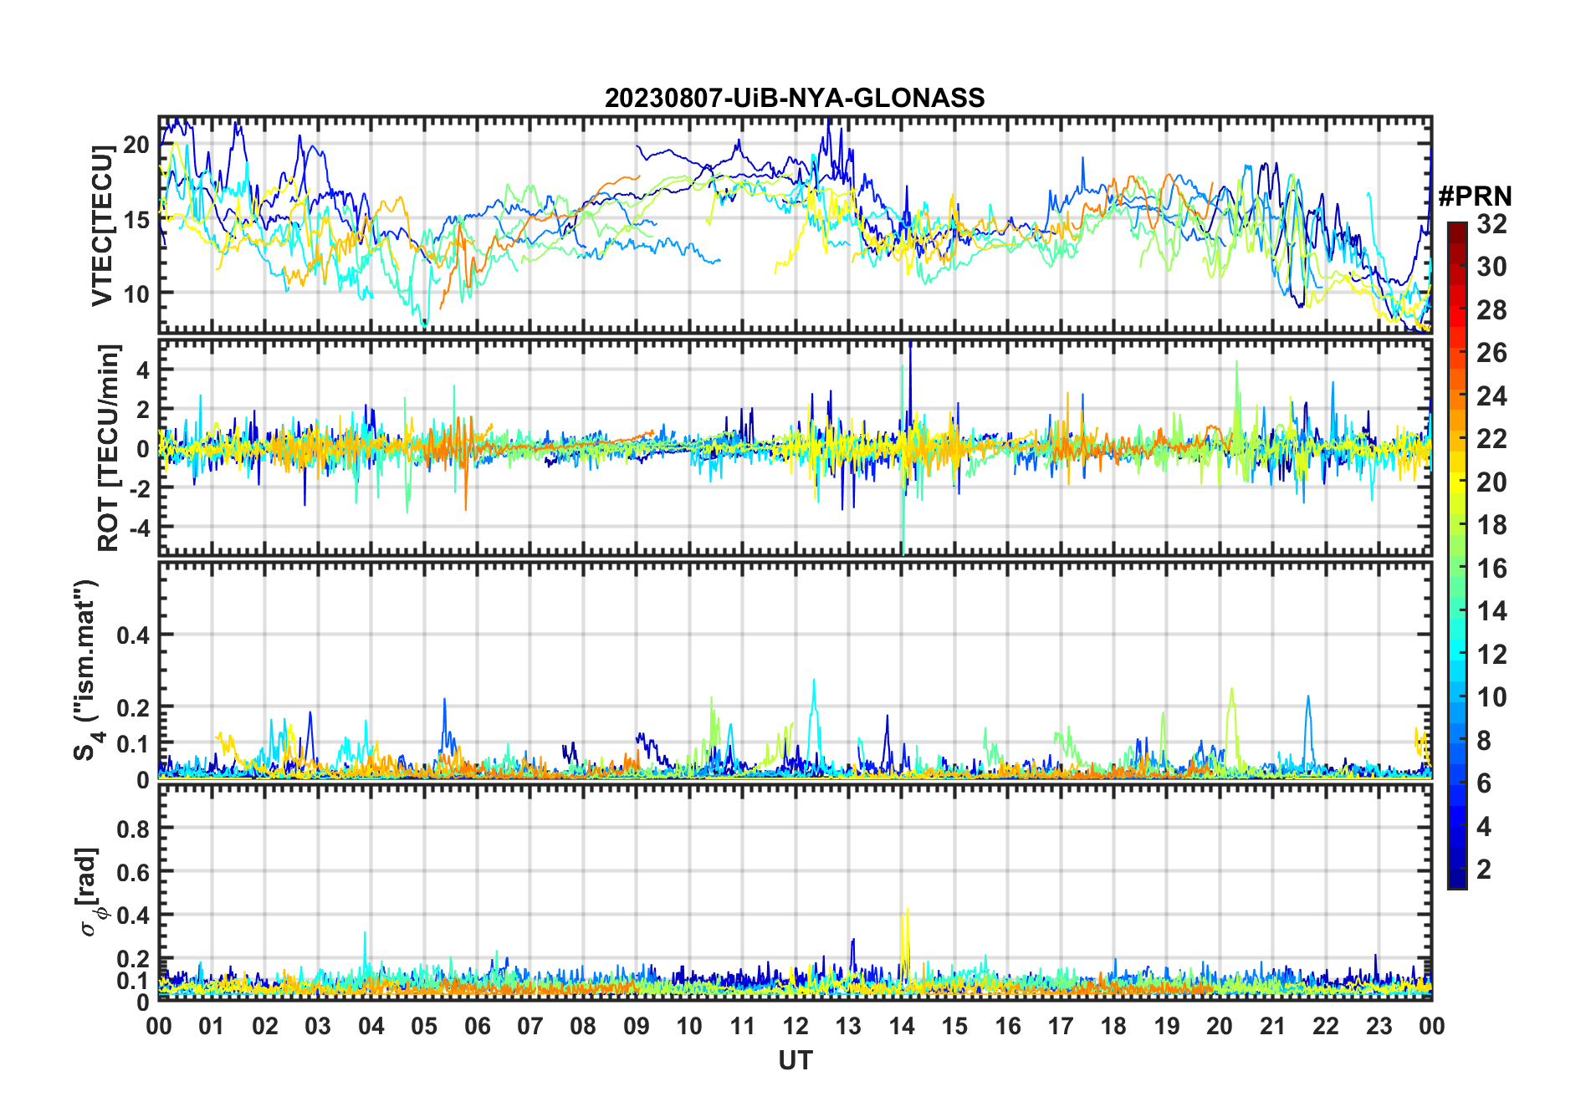Click the 18 label on PRN colorbar
This screenshot has height=1112, width=1591.
click(1491, 525)
